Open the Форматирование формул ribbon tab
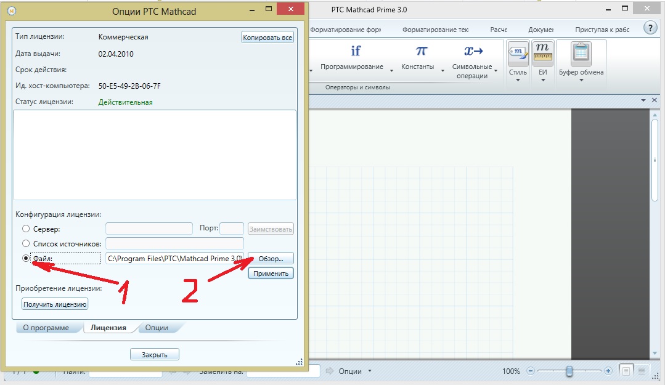This screenshot has width=665, height=385. (x=345, y=30)
